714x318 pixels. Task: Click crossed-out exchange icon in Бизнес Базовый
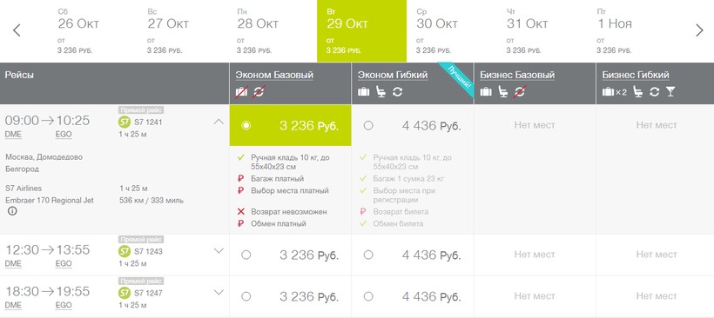pyautogui.click(x=520, y=92)
